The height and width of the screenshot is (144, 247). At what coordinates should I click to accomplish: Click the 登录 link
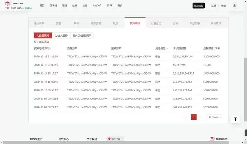[223, 6]
